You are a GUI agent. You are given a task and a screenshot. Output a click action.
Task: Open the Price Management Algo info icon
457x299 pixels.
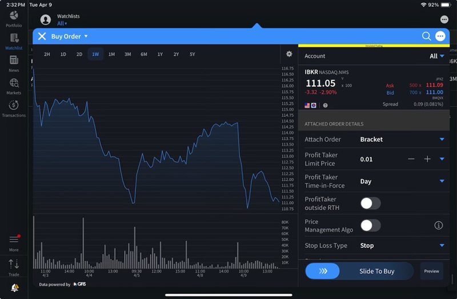438,225
